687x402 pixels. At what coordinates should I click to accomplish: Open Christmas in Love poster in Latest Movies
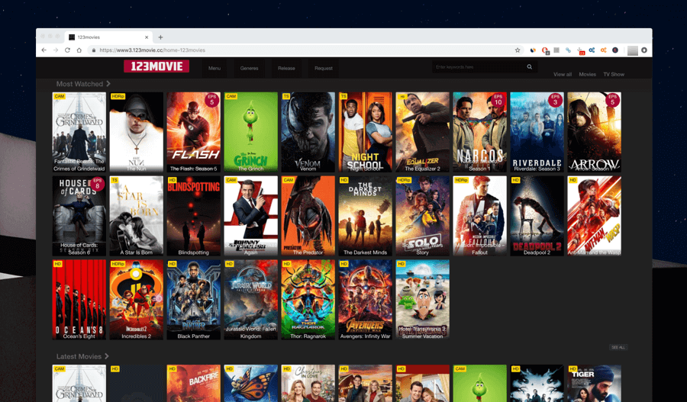point(308,384)
